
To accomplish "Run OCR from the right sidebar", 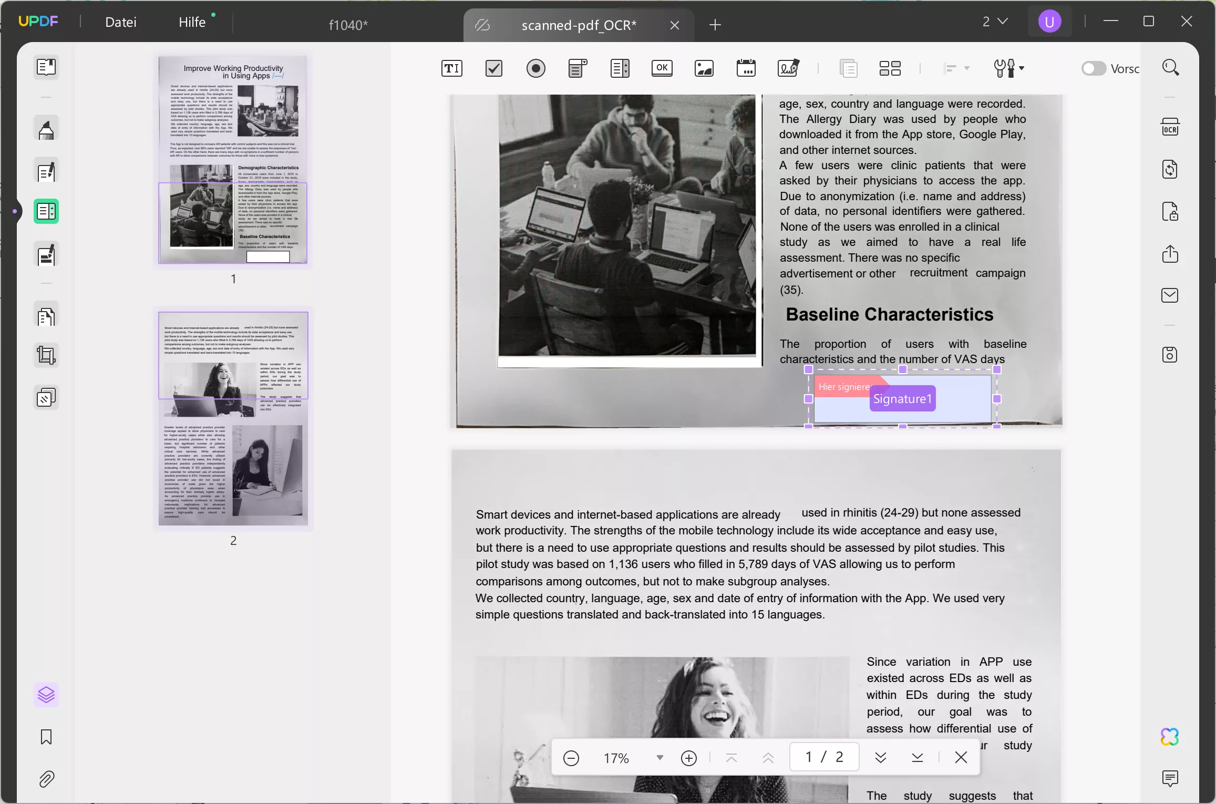I will (x=1170, y=127).
